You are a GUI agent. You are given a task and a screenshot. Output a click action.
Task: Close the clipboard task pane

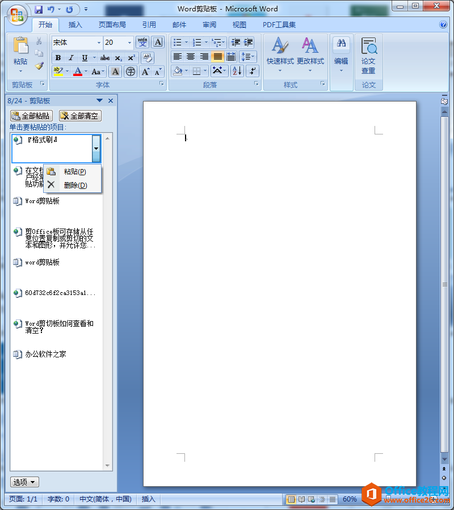coord(111,101)
